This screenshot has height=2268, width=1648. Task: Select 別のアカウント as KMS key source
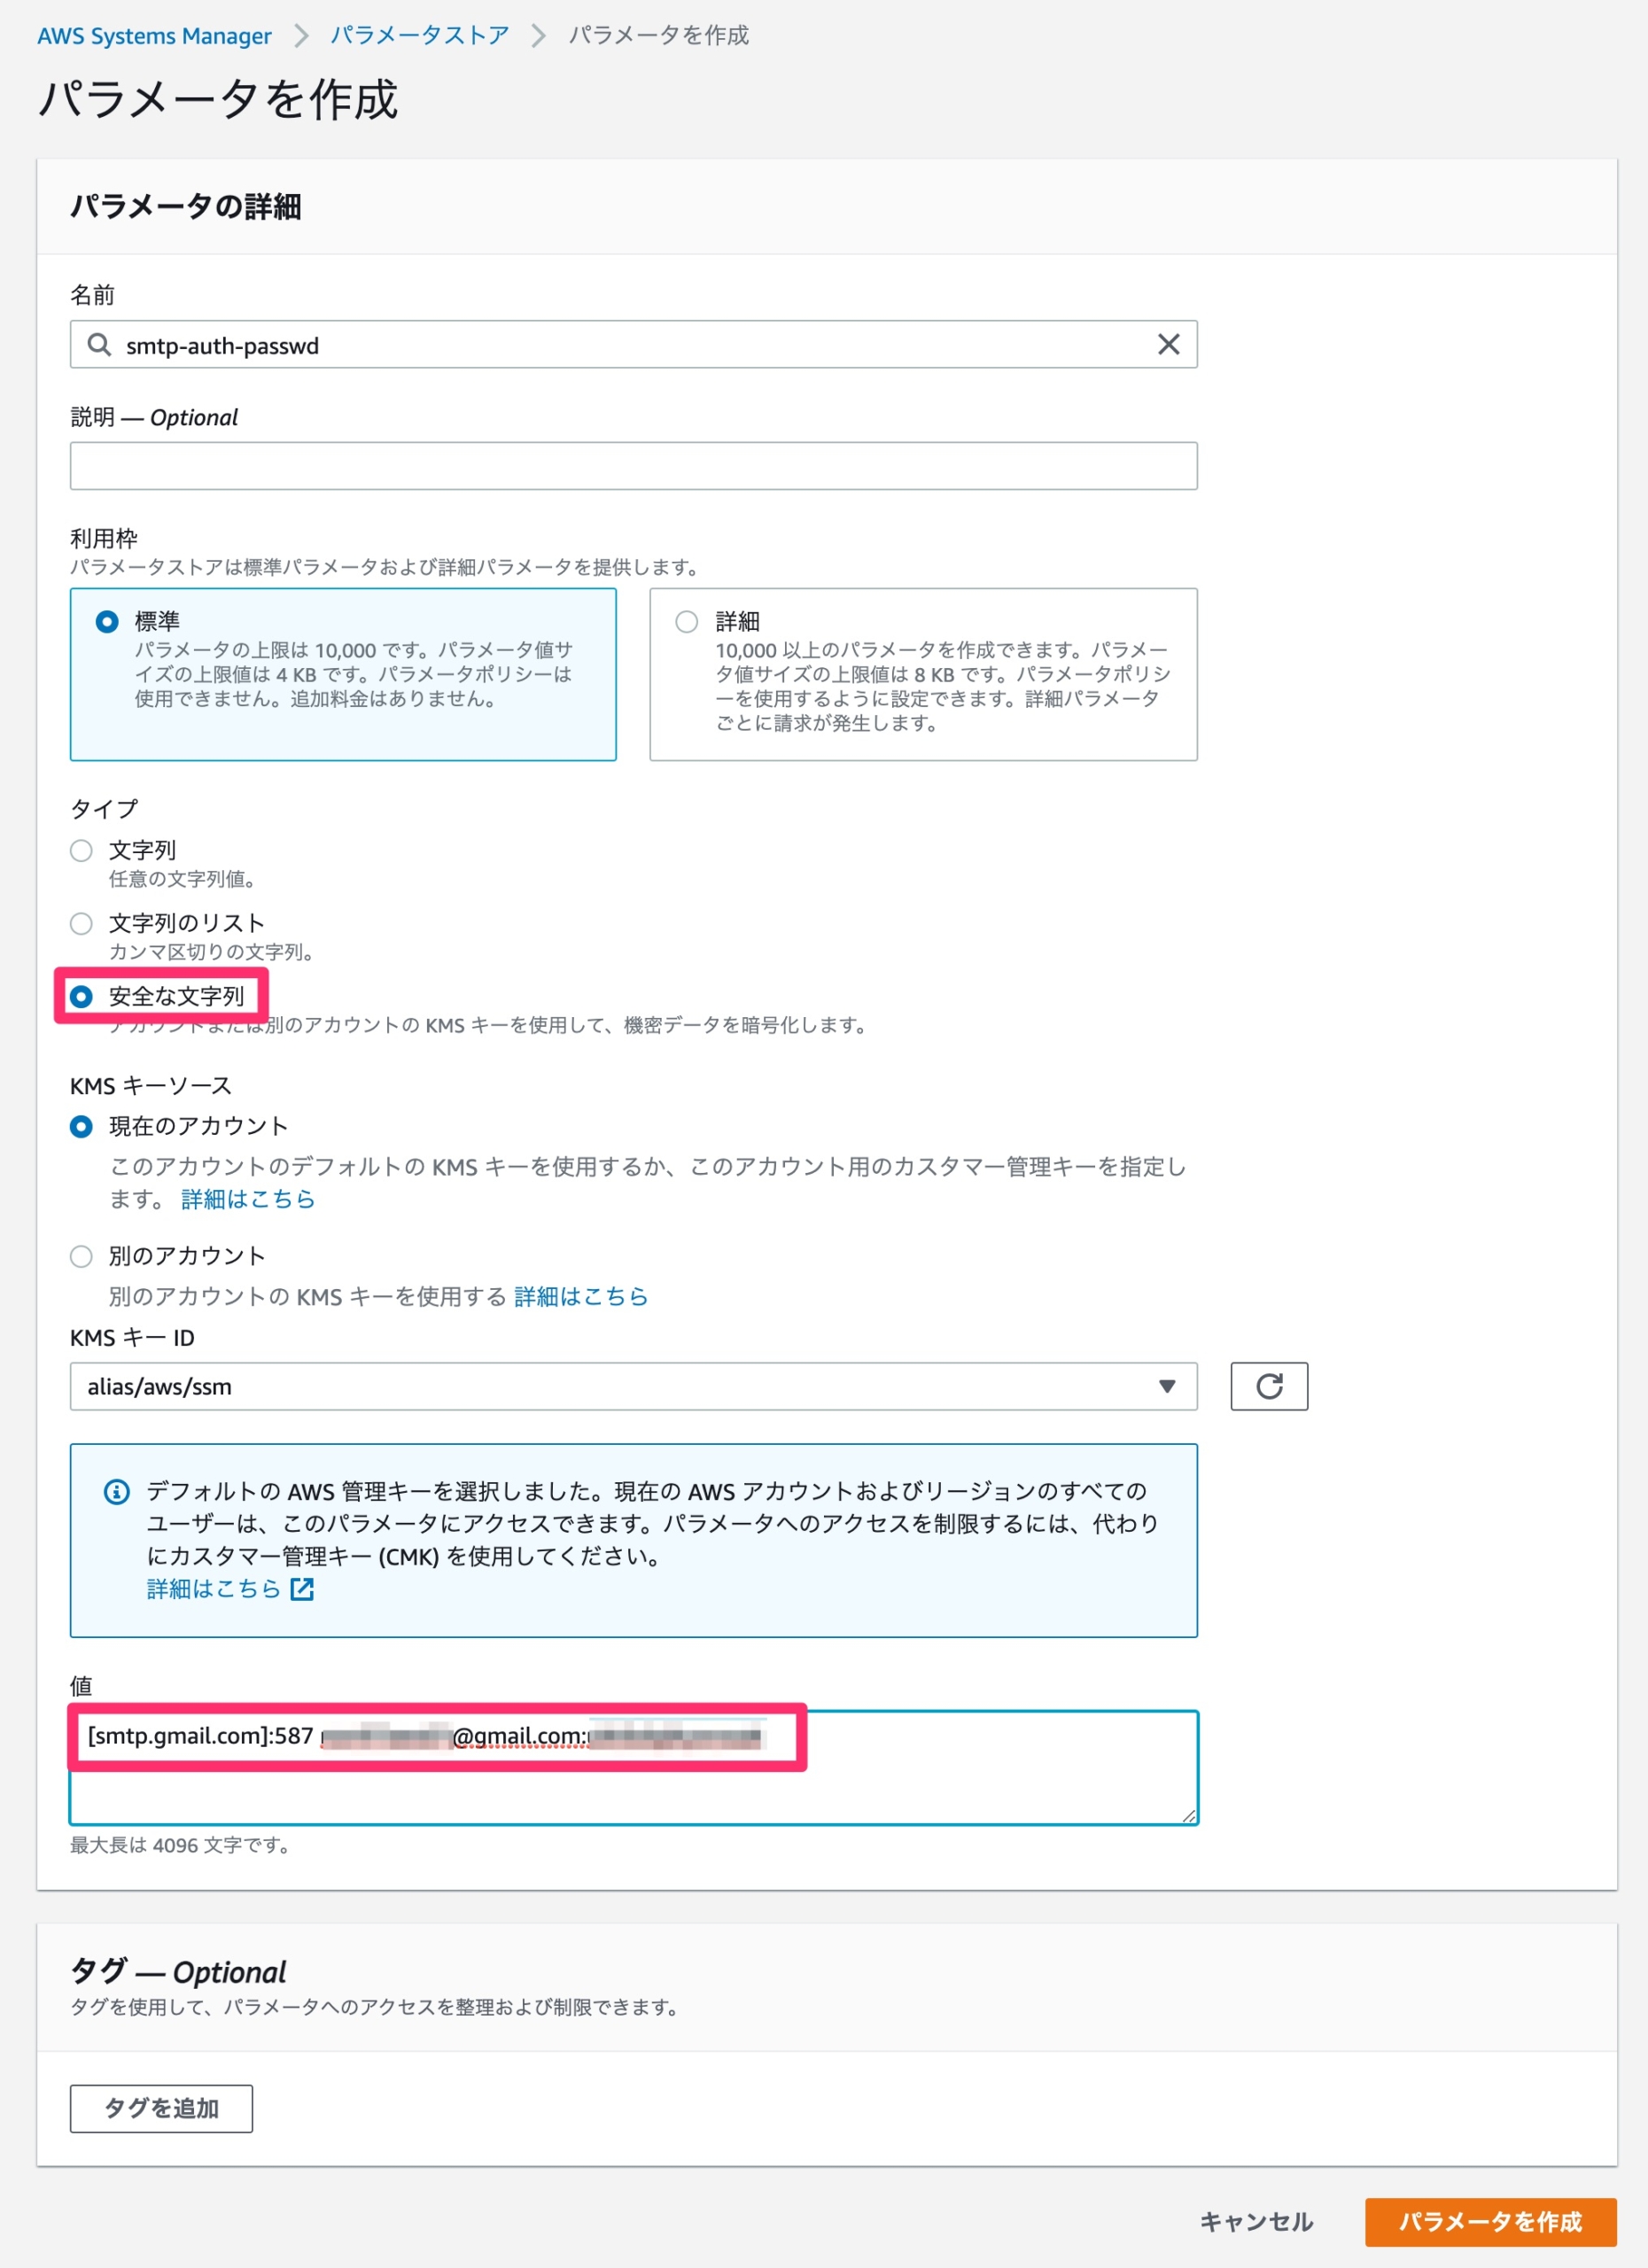coord(81,1256)
